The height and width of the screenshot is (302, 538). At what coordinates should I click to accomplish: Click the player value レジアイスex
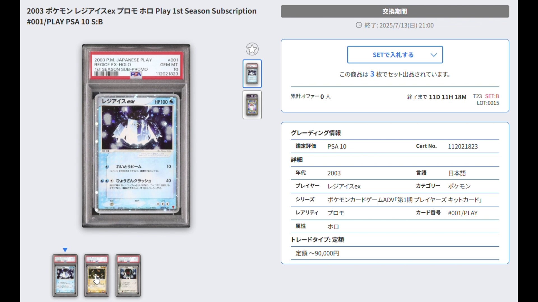click(344, 187)
